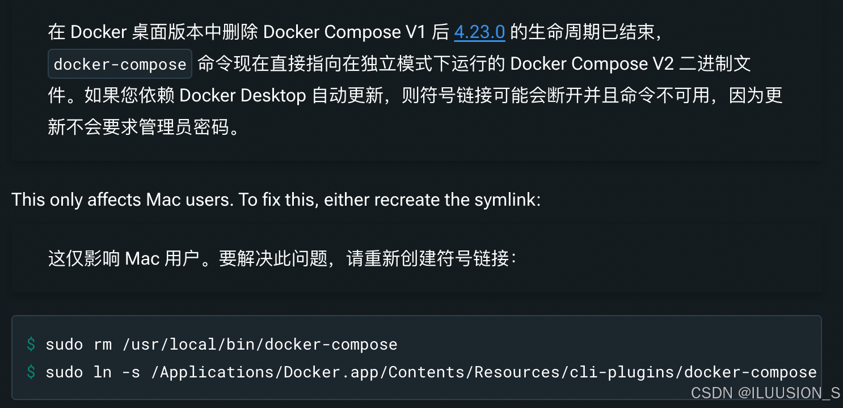The height and width of the screenshot is (408, 843).
Task: Open the 4.23.0 version link
Action: (479, 32)
